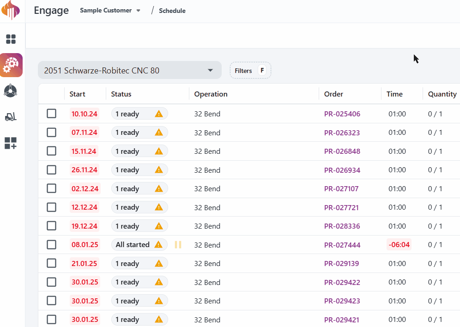The width and height of the screenshot is (460, 327).
Task: Tick checkbox for order PR-026323
Action: point(52,132)
